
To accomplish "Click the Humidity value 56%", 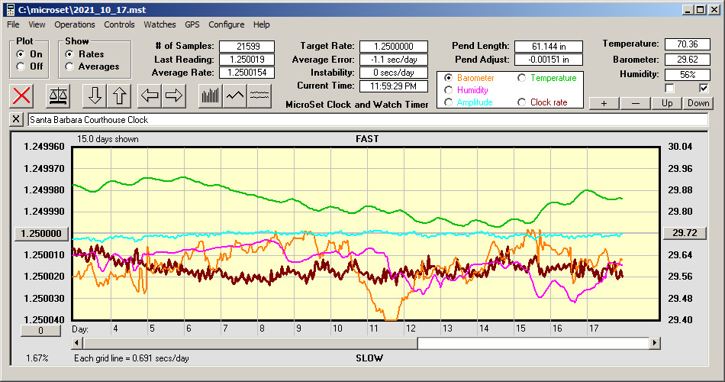I will 687,74.
